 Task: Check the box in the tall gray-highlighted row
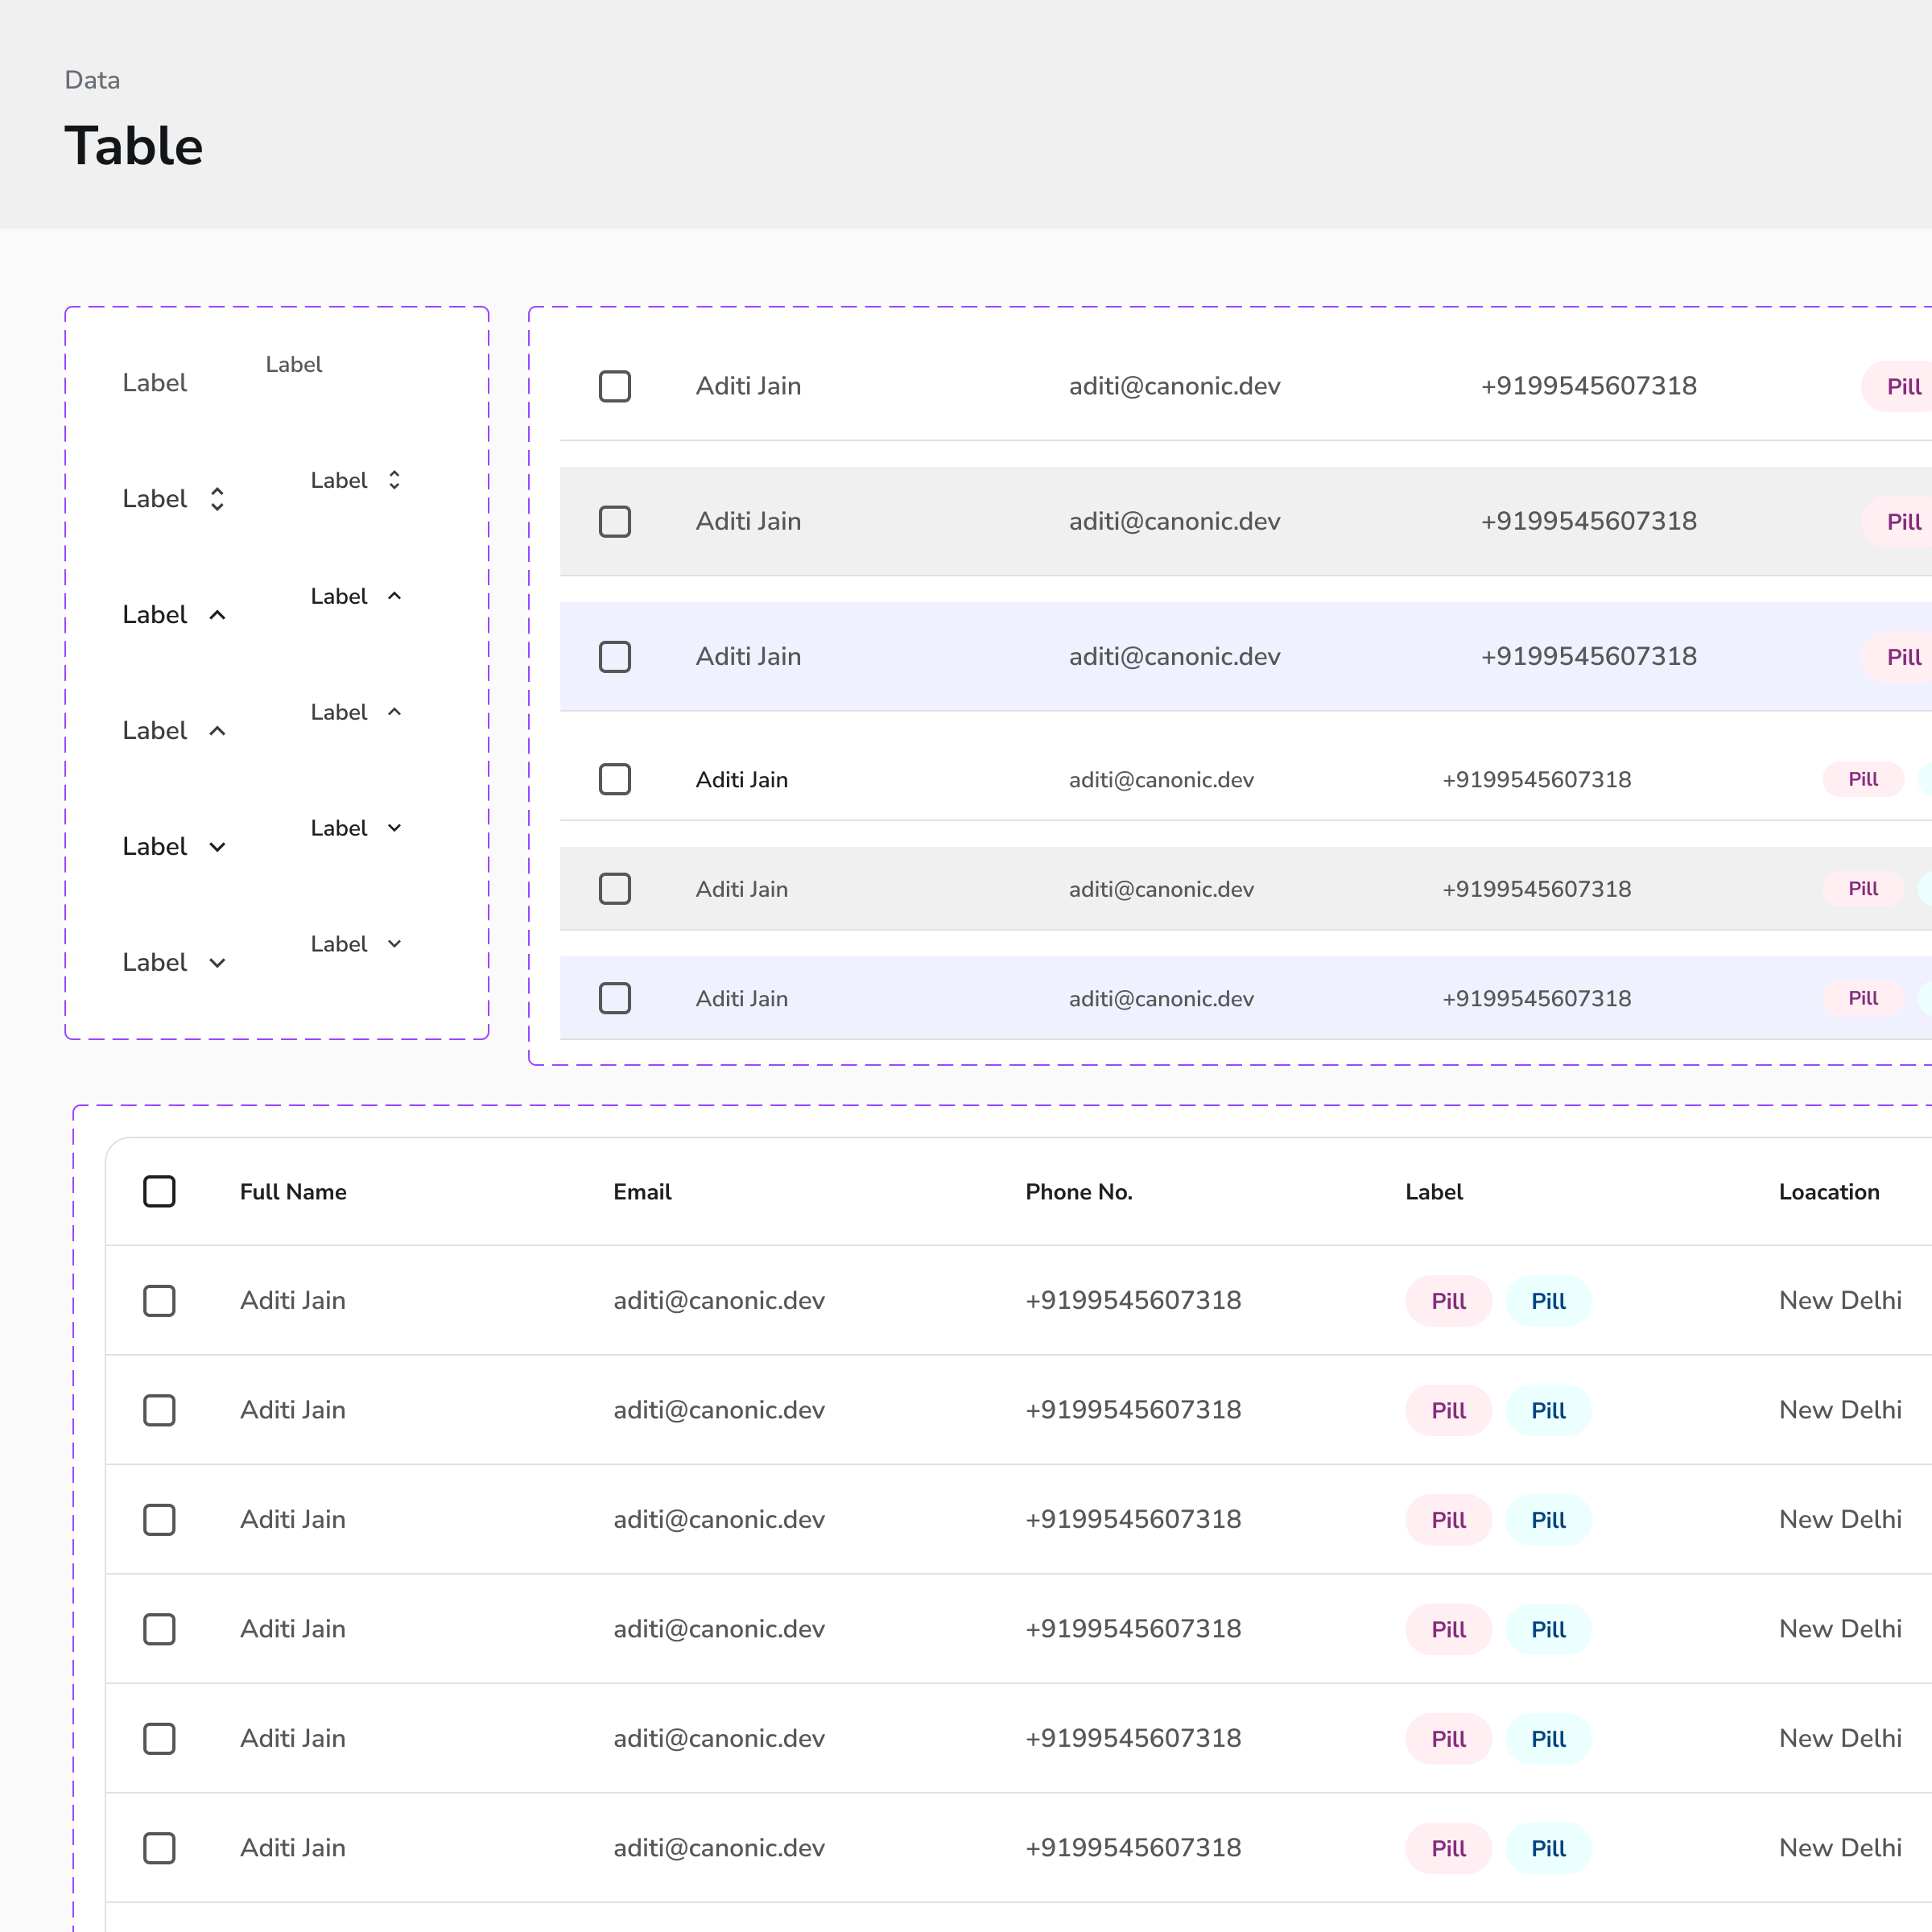point(615,521)
